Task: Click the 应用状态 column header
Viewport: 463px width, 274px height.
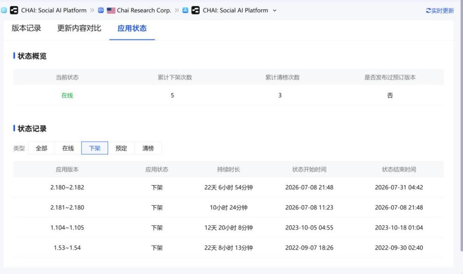Action: [157, 169]
